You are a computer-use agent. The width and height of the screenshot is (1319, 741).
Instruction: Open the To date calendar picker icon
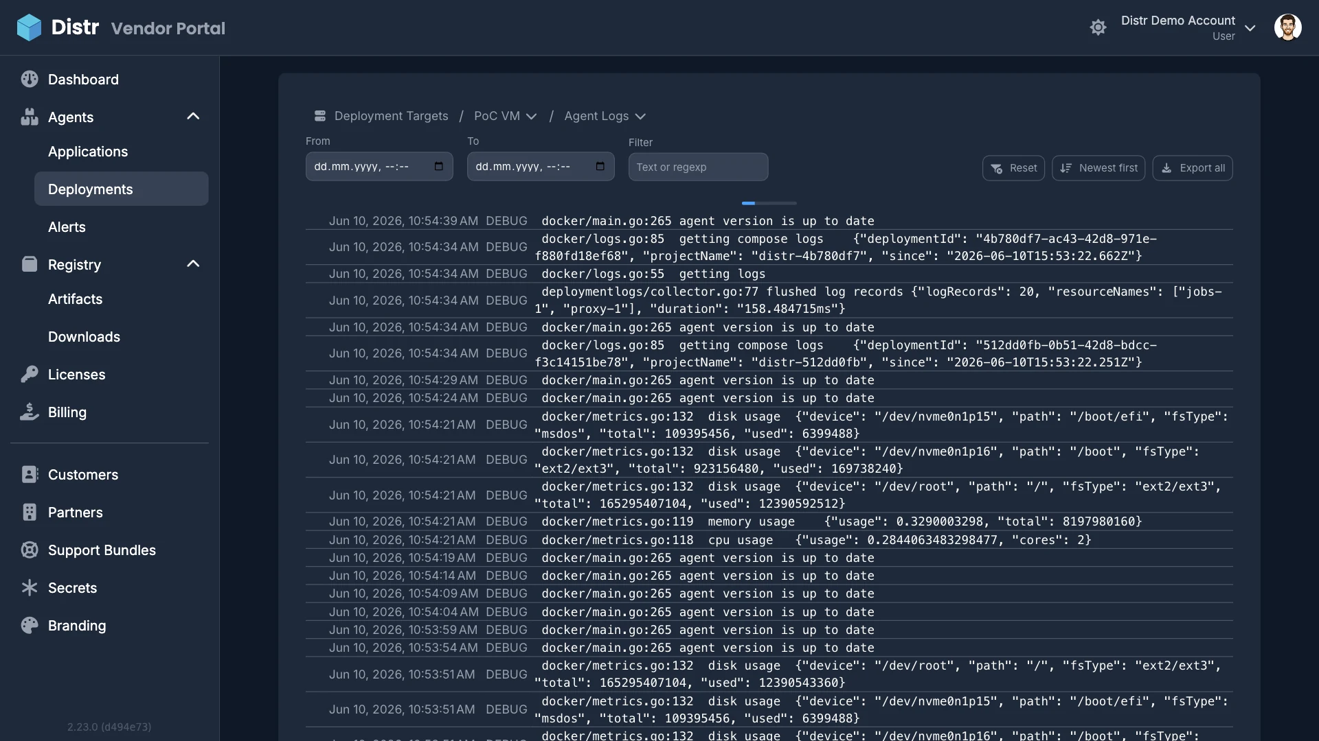[x=600, y=167]
